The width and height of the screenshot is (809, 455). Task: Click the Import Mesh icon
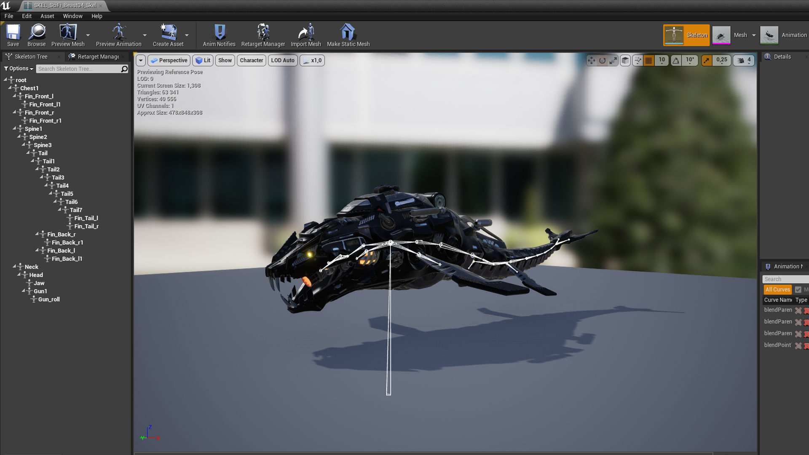[x=306, y=33]
